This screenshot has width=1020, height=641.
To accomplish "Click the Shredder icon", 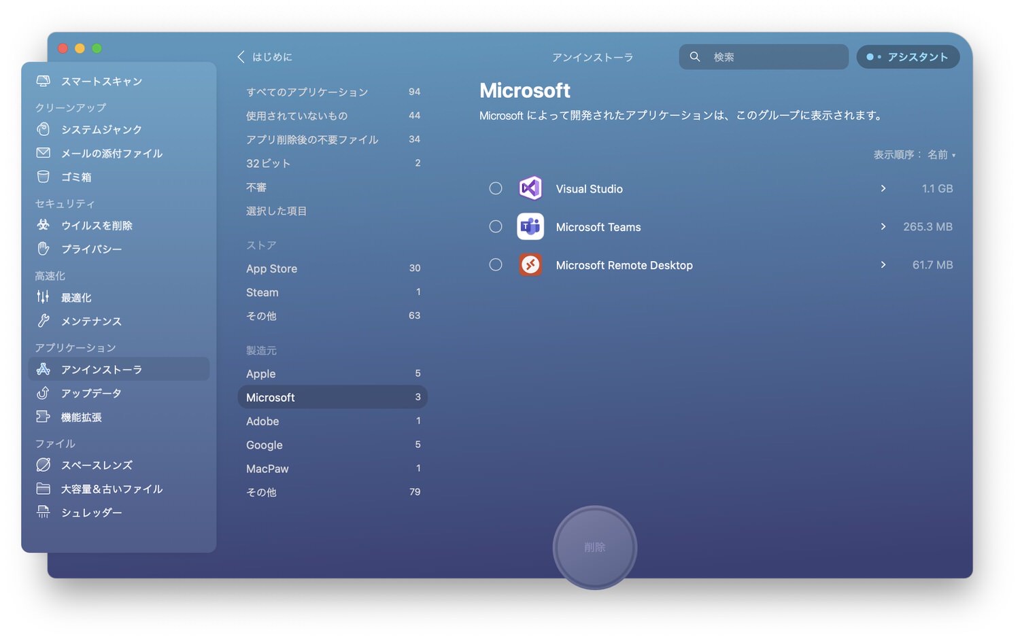I will pos(43,513).
